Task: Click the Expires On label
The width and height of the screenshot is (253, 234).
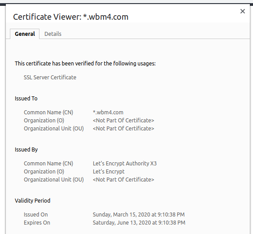Action: tap(37, 223)
